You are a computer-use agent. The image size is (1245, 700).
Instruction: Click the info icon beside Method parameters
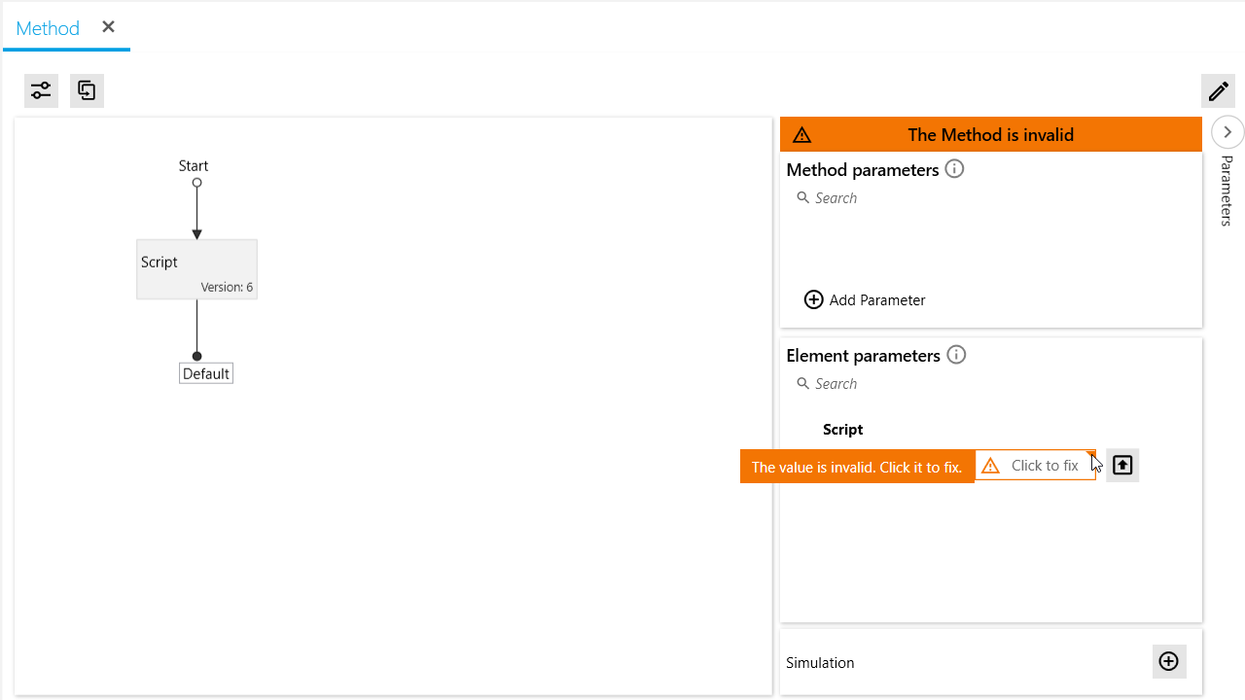point(954,169)
